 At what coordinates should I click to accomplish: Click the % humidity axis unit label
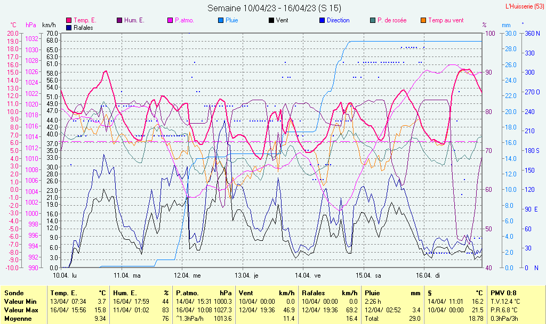[x=484, y=25]
